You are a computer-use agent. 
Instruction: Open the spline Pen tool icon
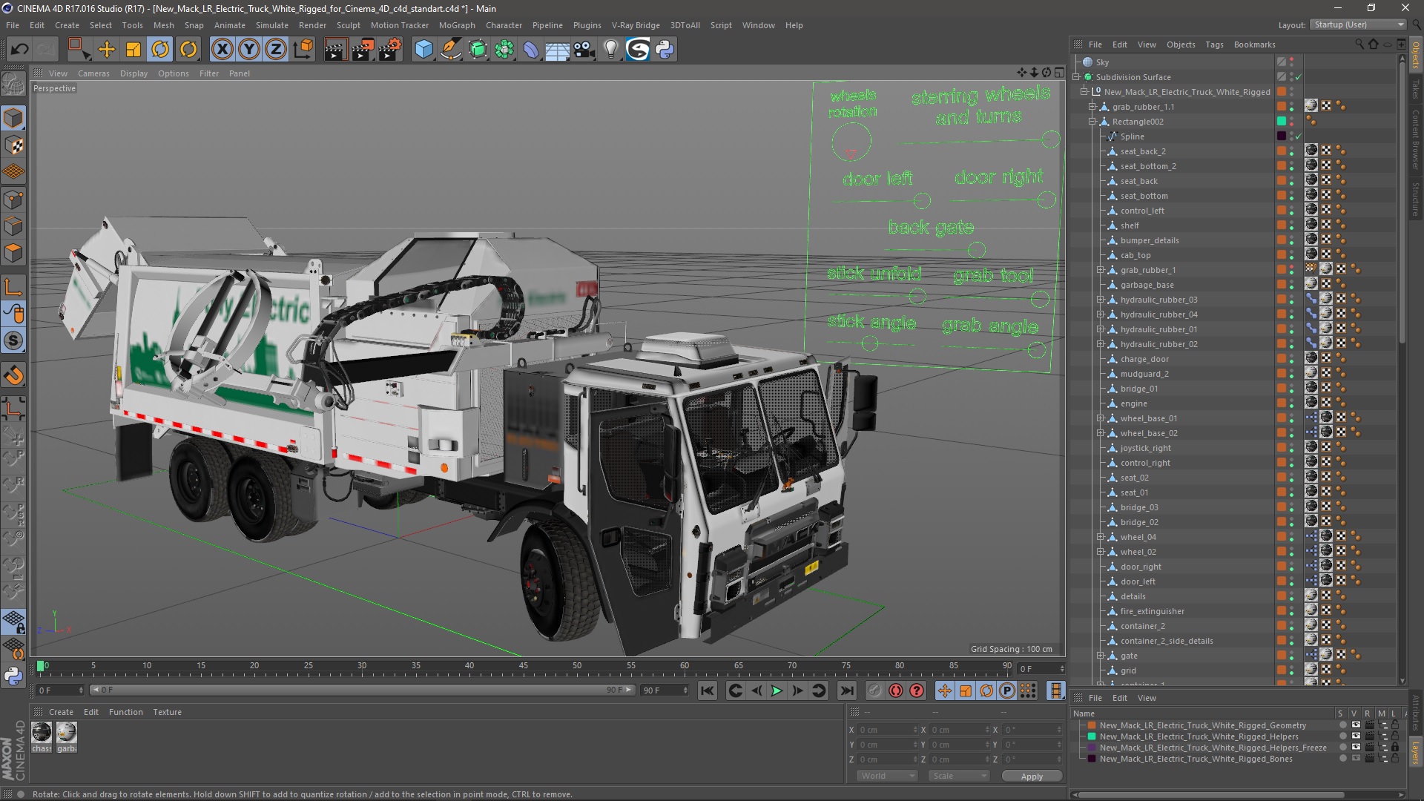451,50
